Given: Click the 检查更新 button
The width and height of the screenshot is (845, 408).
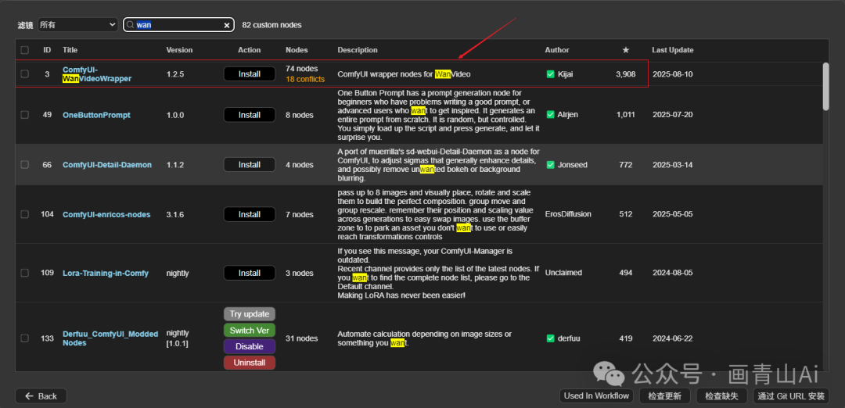Looking at the screenshot, I should (664, 396).
